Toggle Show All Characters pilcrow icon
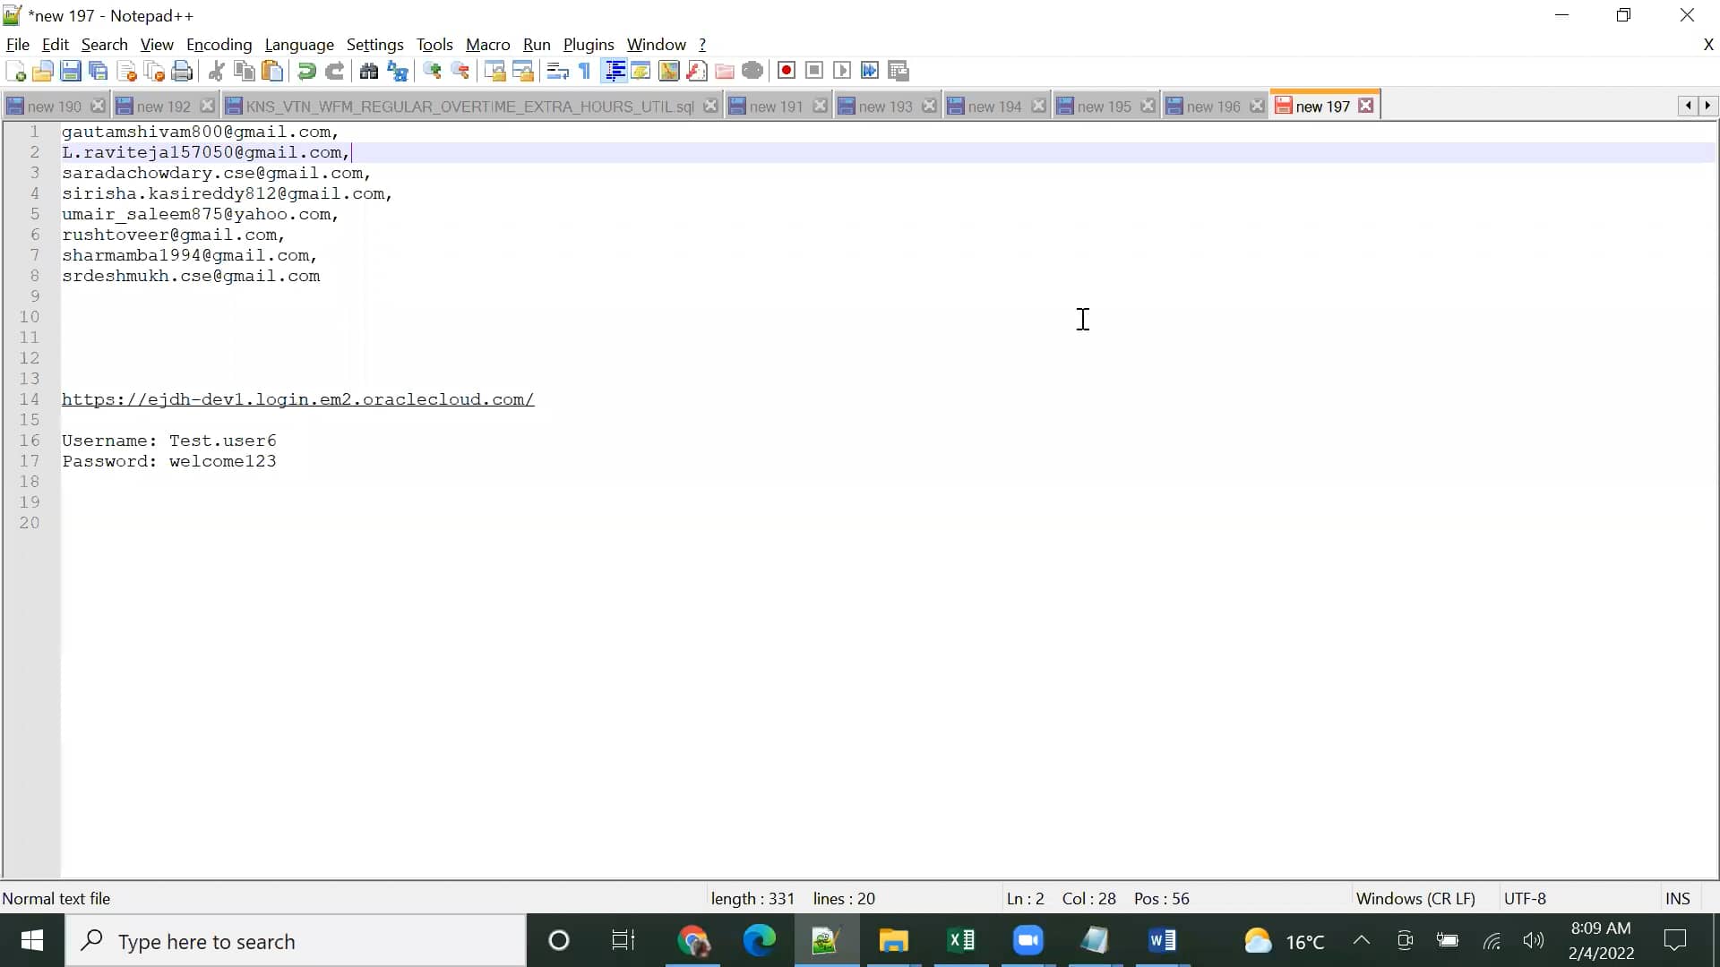 (x=585, y=71)
